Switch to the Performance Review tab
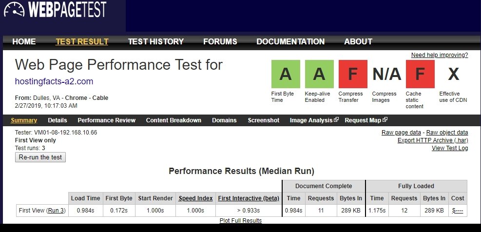Image resolution: width=481 pixels, height=232 pixels. click(x=106, y=120)
